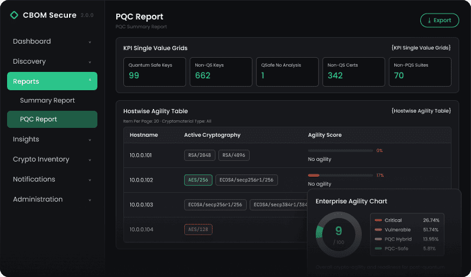
Task: Expand the Dashboard menu chevron
Action: coord(90,42)
